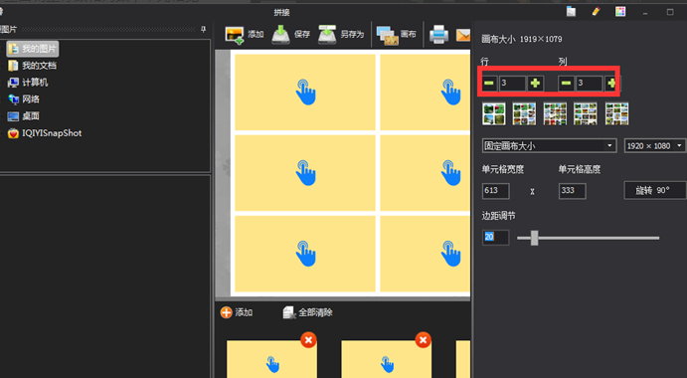The width and height of the screenshot is (687, 378).
Task: Click the 边距调节 margin slider handle
Action: point(534,238)
